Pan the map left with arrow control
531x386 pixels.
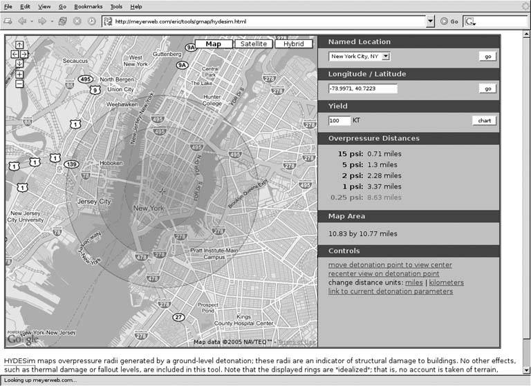tap(15, 54)
